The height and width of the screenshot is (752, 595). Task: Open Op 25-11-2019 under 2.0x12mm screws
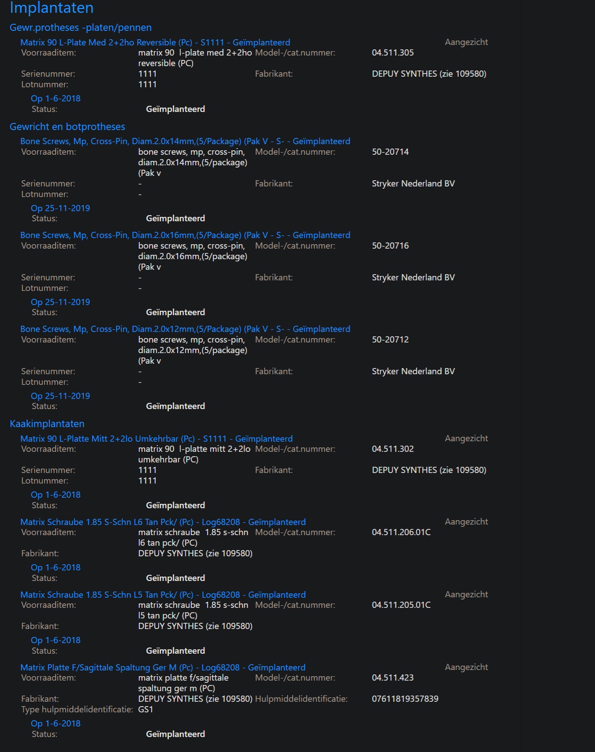[x=60, y=396]
